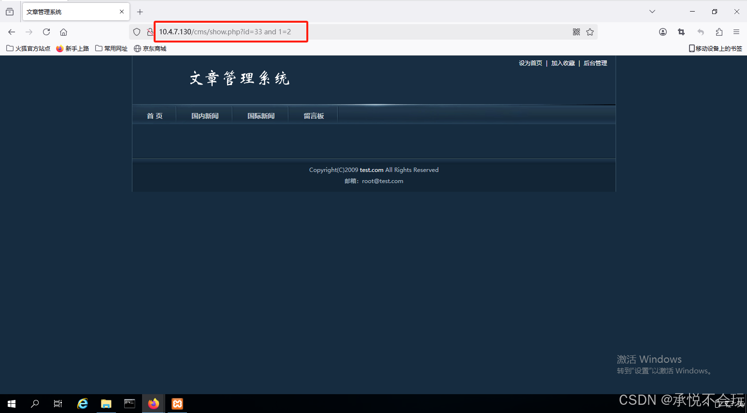The height and width of the screenshot is (413, 747).
Task: Click the insecure connection lock icon
Action: point(150,32)
